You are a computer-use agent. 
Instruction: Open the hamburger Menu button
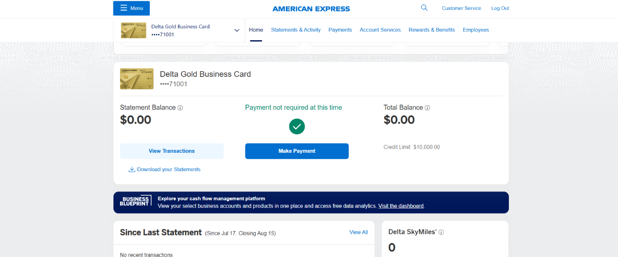point(131,8)
